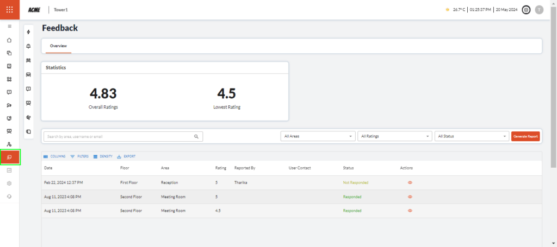Switch to the Overview tab
557x247 pixels.
[58, 46]
